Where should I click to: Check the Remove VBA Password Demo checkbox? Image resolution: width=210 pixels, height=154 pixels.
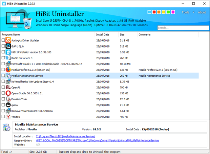3,110
